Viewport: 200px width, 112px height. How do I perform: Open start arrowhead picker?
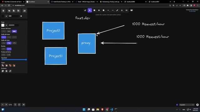tap(3, 55)
